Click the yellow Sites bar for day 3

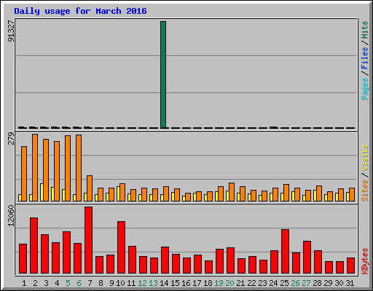tap(42, 192)
